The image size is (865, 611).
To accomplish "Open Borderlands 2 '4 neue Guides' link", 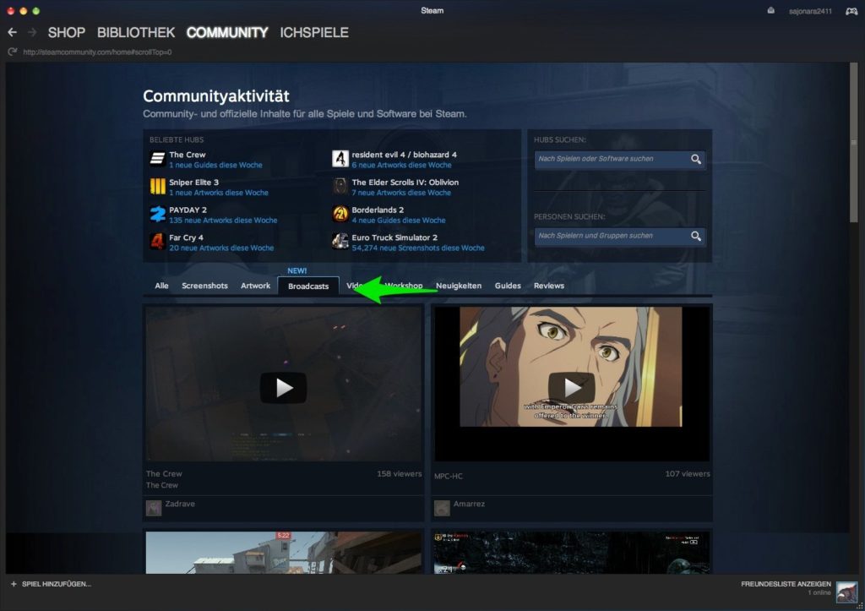I will (399, 221).
